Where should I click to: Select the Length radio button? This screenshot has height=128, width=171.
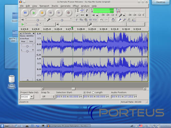point(93,93)
